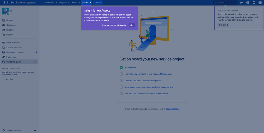Open the administration gear icon in header
Viewport: 264px width, 133px height.
pyautogui.click(x=254, y=3)
